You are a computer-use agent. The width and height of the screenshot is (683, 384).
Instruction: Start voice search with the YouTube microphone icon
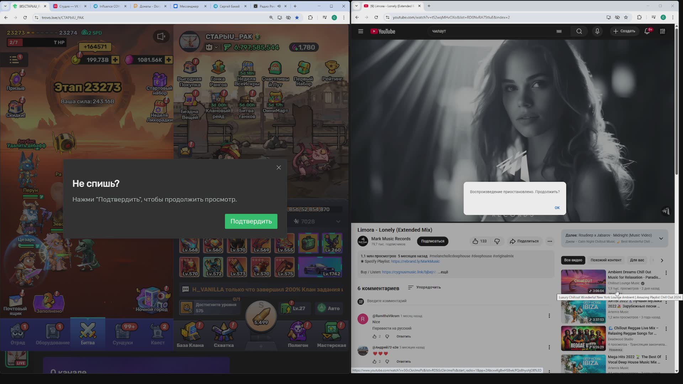click(x=597, y=31)
